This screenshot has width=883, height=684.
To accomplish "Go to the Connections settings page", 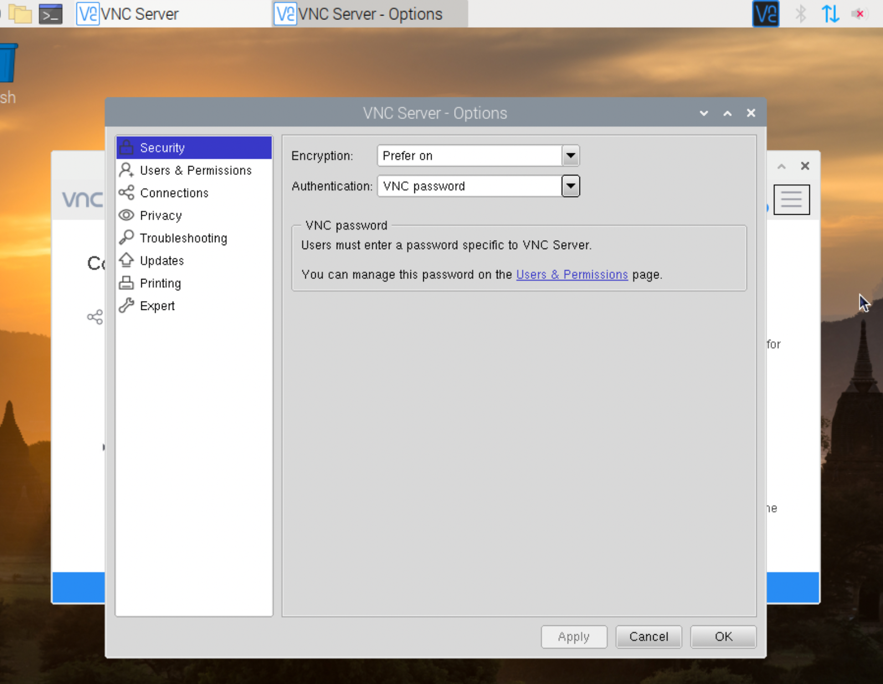I will tap(194, 193).
